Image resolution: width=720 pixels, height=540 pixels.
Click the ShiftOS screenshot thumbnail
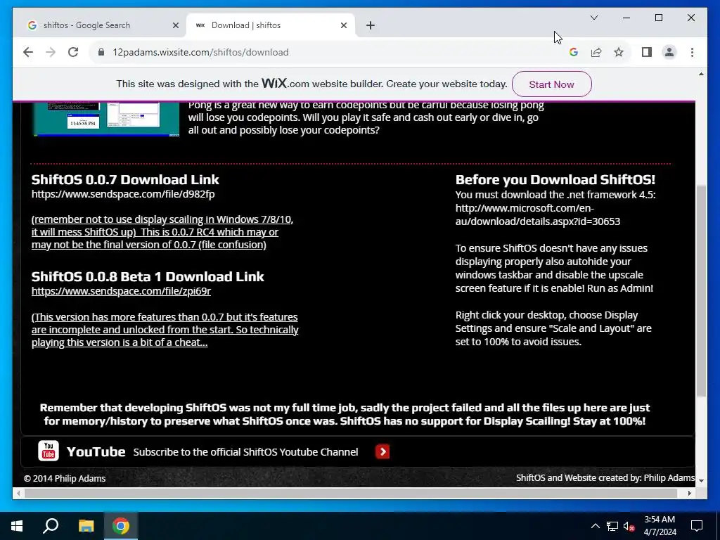(x=106, y=120)
